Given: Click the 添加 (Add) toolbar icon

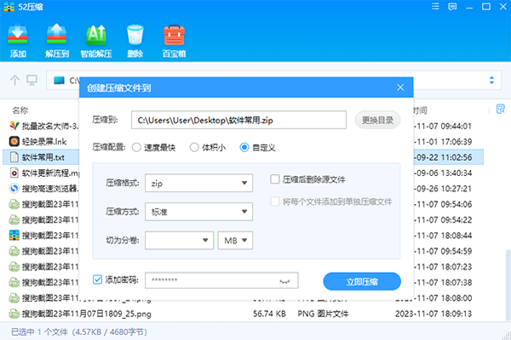Looking at the screenshot, I should pyautogui.click(x=18, y=37).
